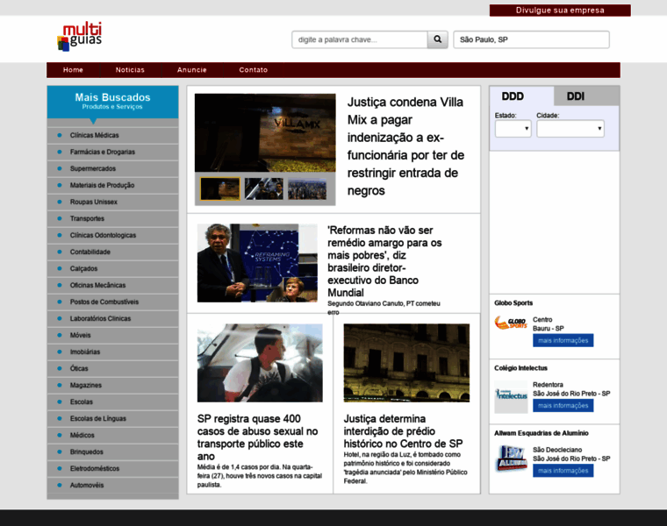Click the Allwam Esquadrias de Alumínio title
Image resolution: width=667 pixels, height=526 pixels.
[x=541, y=433]
